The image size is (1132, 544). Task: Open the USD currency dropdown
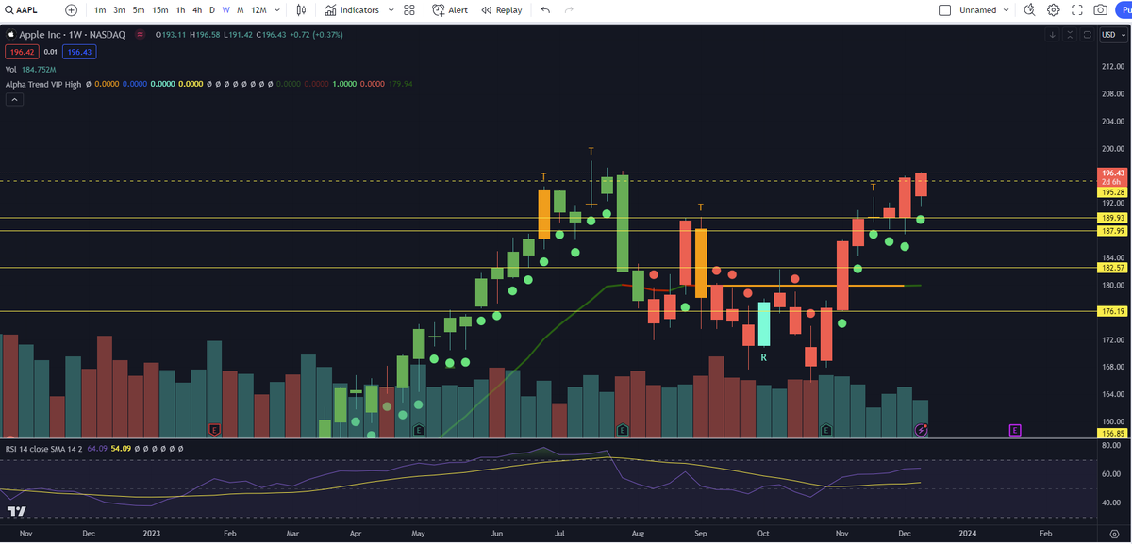click(x=1111, y=35)
